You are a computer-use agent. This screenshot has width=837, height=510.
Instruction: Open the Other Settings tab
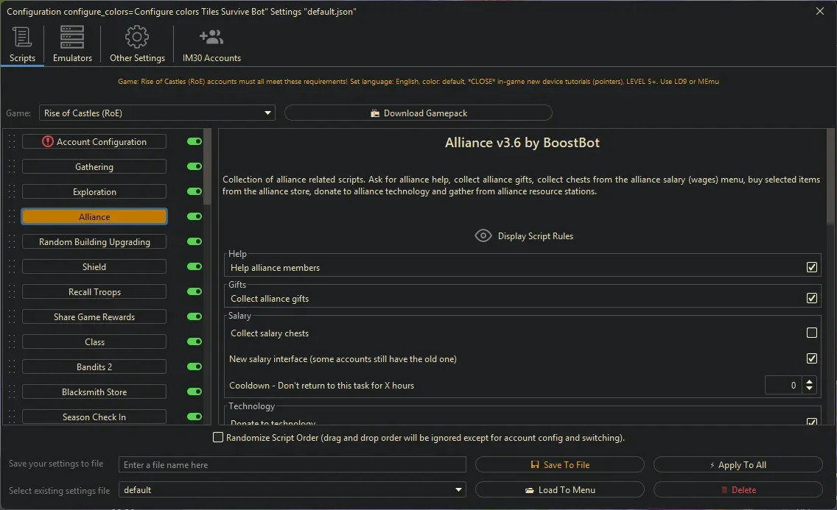pyautogui.click(x=137, y=44)
